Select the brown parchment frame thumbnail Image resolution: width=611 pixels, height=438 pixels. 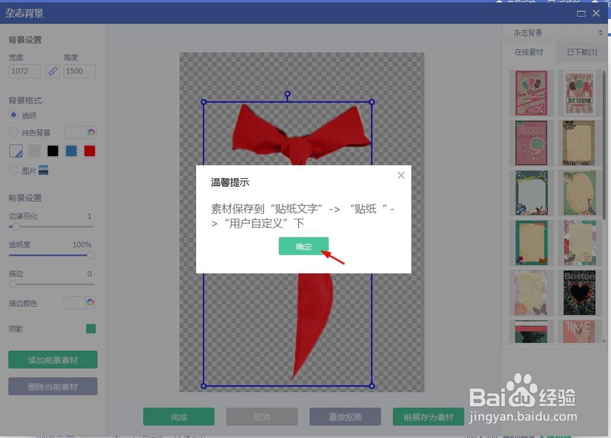point(579,143)
